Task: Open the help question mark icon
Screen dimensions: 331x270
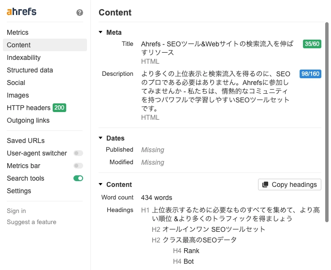Action: (80, 13)
